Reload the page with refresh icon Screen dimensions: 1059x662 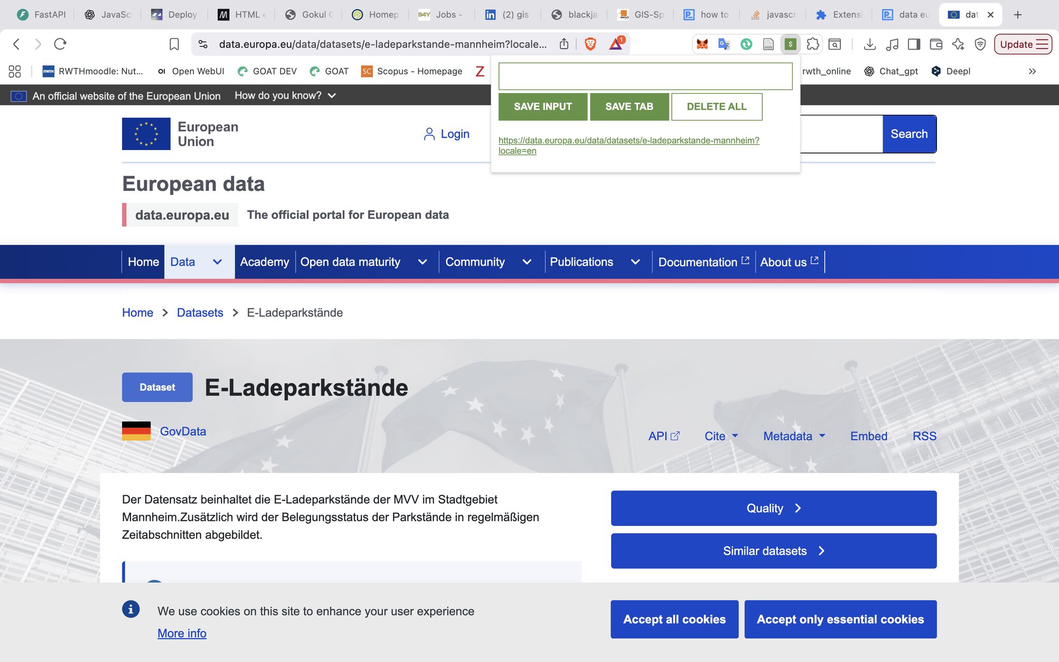[60, 44]
